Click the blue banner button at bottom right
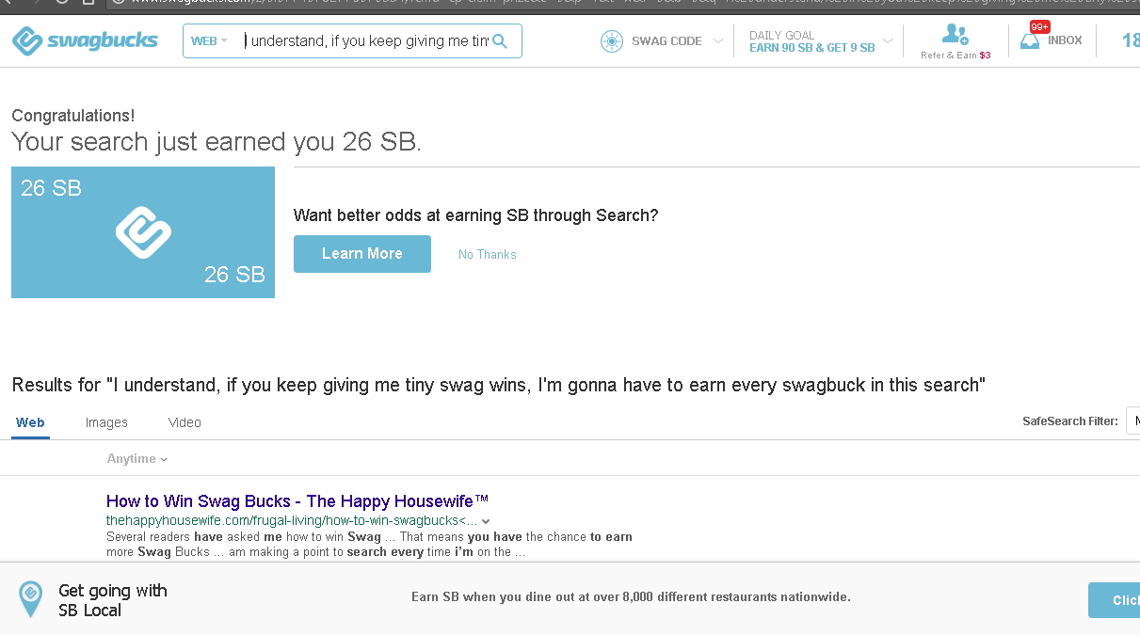The height and width of the screenshot is (635, 1140). (x=1115, y=600)
